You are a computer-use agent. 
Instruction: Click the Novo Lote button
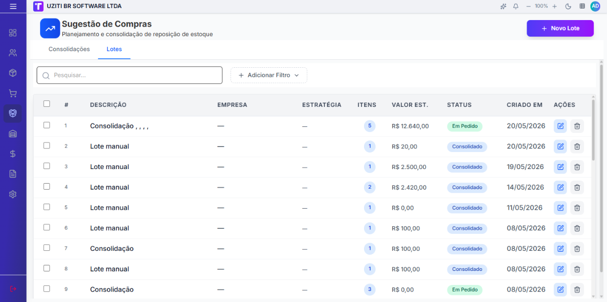[560, 29]
